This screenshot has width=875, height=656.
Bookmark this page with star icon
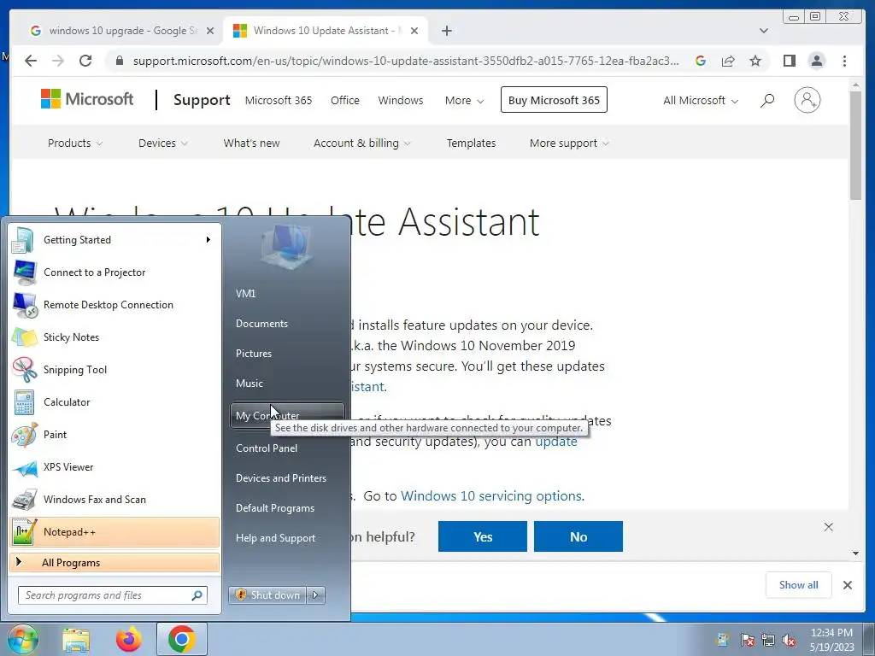(755, 61)
